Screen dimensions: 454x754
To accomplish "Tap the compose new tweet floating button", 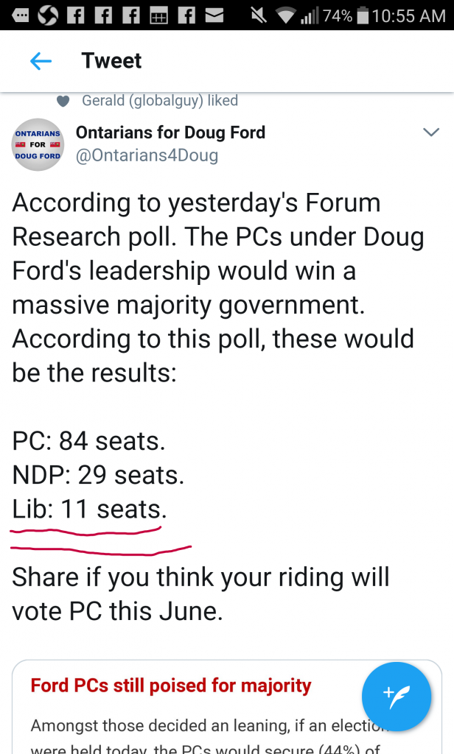I will pyautogui.click(x=396, y=697).
